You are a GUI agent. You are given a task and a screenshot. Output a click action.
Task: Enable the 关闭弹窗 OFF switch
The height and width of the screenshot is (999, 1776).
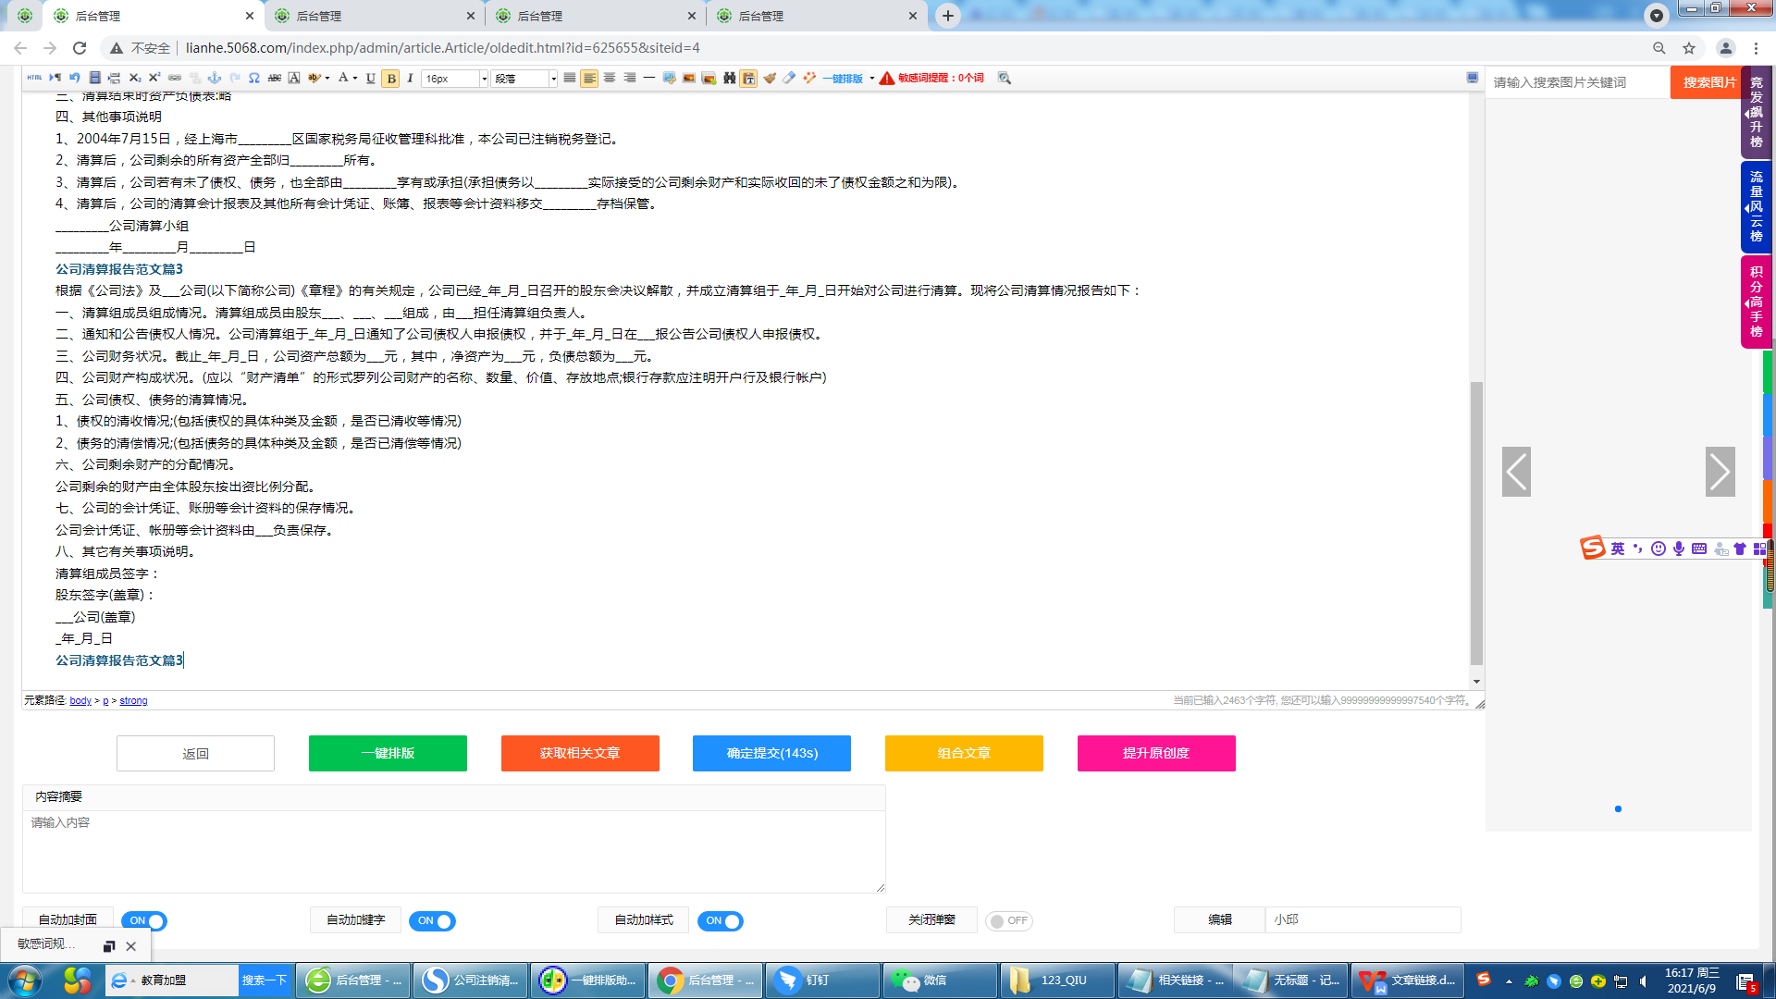(x=1008, y=920)
